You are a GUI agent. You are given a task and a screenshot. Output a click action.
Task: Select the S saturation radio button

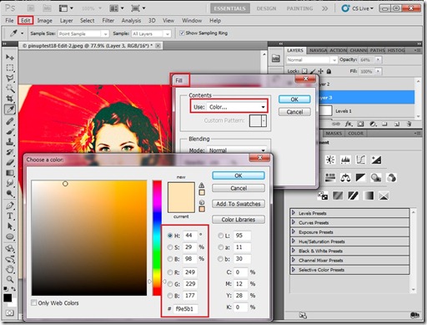click(170, 247)
